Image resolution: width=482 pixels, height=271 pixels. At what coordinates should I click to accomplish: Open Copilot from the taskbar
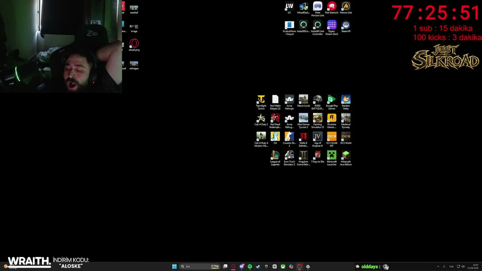(291, 266)
